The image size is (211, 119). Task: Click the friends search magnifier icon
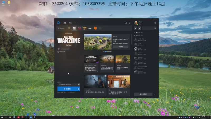pyautogui.click(x=155, y=28)
